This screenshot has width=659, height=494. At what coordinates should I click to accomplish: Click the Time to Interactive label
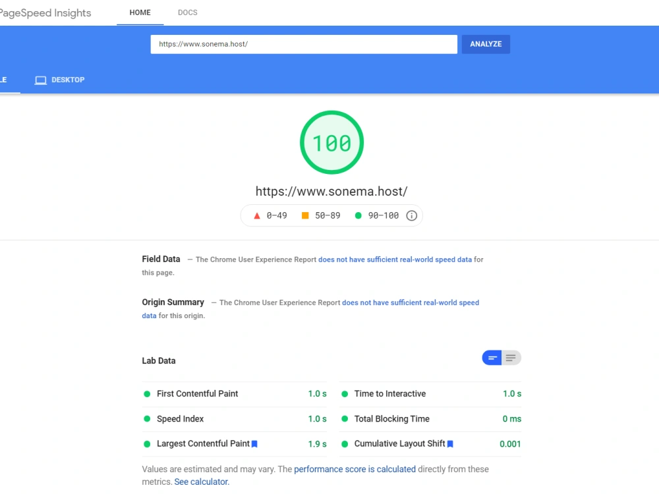(389, 394)
